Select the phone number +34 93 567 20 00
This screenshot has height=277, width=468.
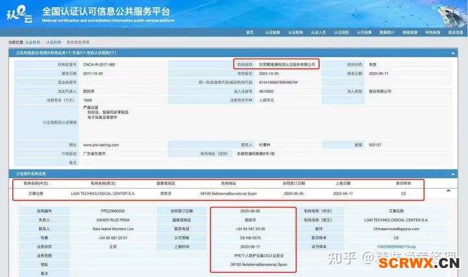tap(250, 229)
